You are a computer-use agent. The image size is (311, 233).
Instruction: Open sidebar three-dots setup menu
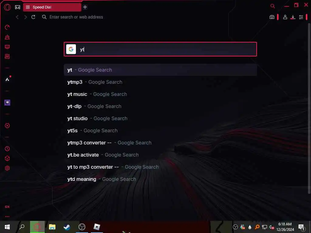pyautogui.click(x=7, y=217)
